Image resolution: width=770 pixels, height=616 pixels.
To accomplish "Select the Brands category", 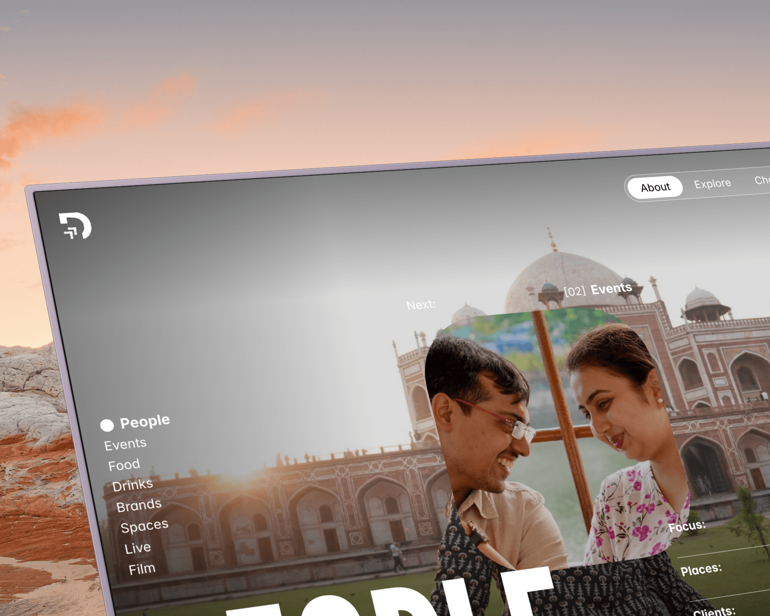I will (139, 505).
